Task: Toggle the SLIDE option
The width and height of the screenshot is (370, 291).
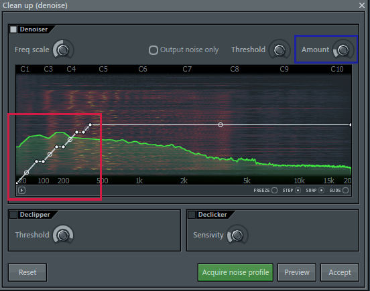Action: click(x=345, y=190)
